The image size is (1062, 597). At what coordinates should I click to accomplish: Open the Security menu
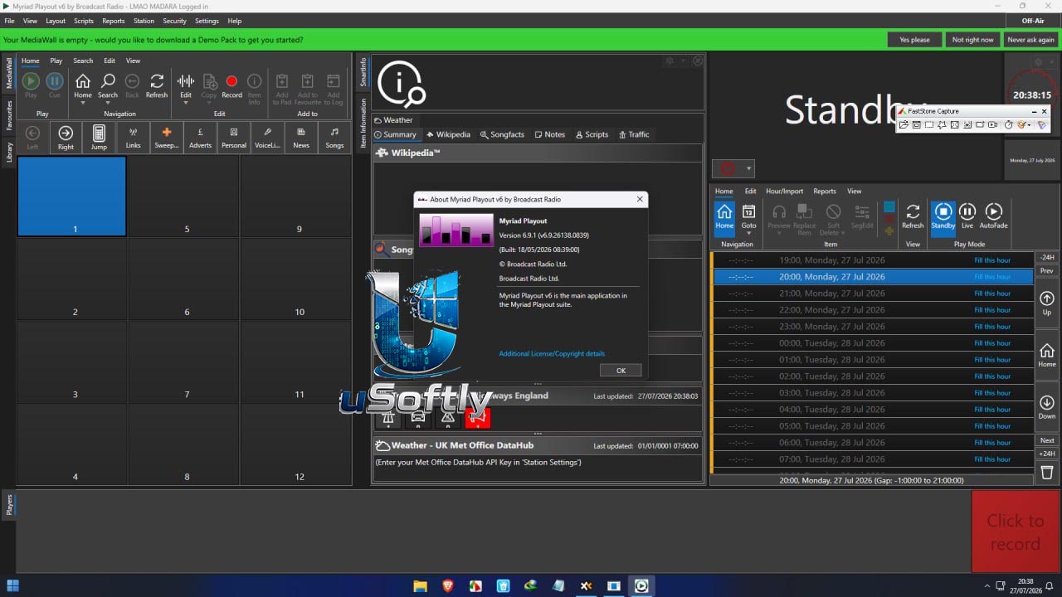(174, 21)
